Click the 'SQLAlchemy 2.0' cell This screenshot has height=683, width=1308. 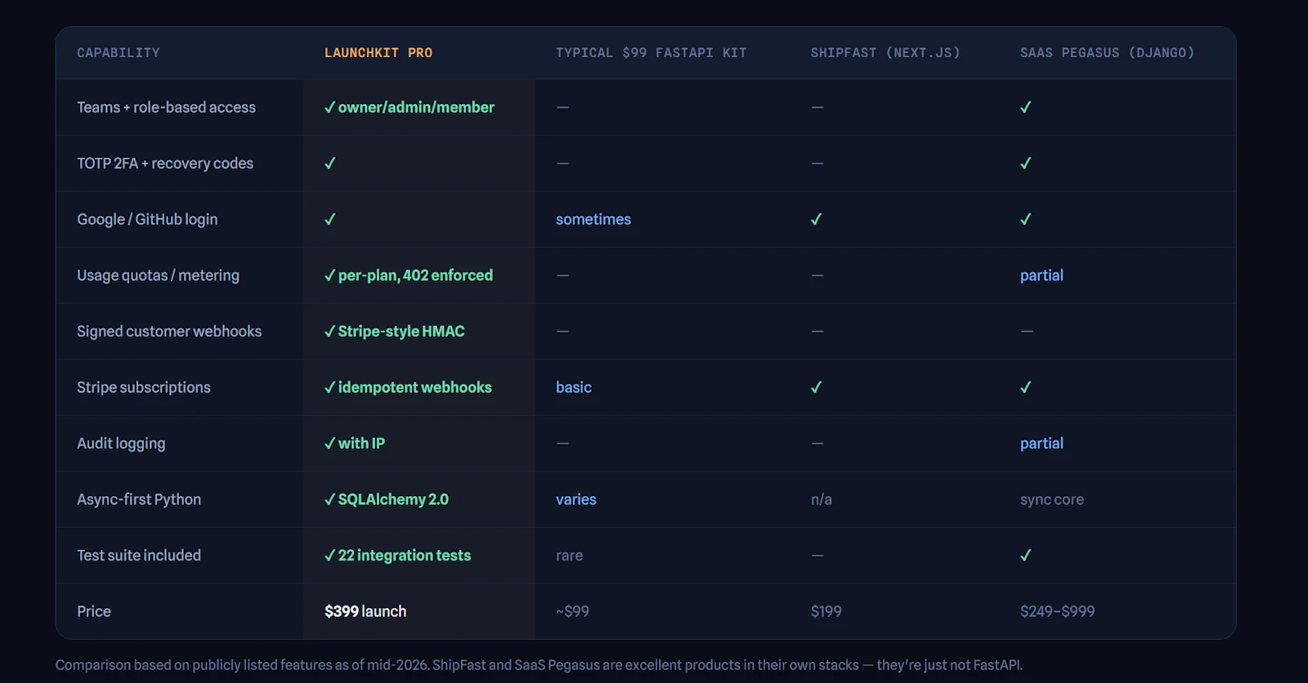[387, 499]
